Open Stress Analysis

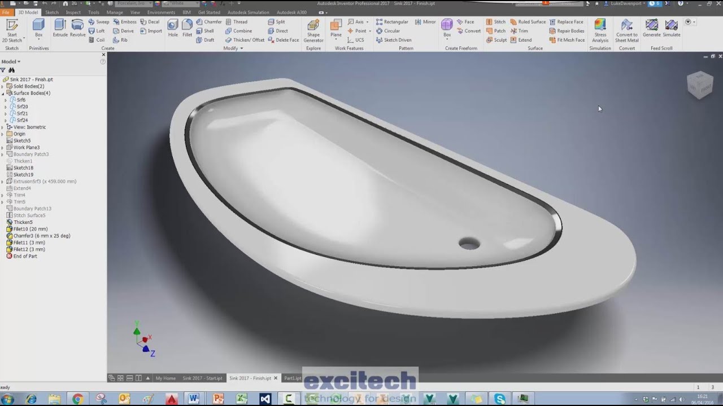point(600,31)
